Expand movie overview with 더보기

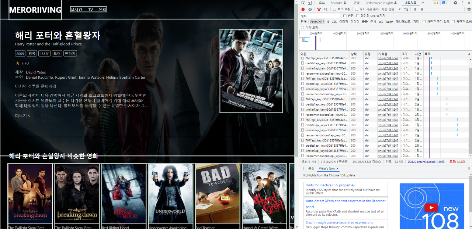(x=23, y=115)
